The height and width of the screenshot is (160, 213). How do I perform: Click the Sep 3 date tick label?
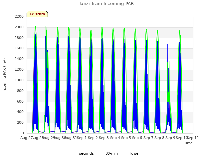point(104,138)
